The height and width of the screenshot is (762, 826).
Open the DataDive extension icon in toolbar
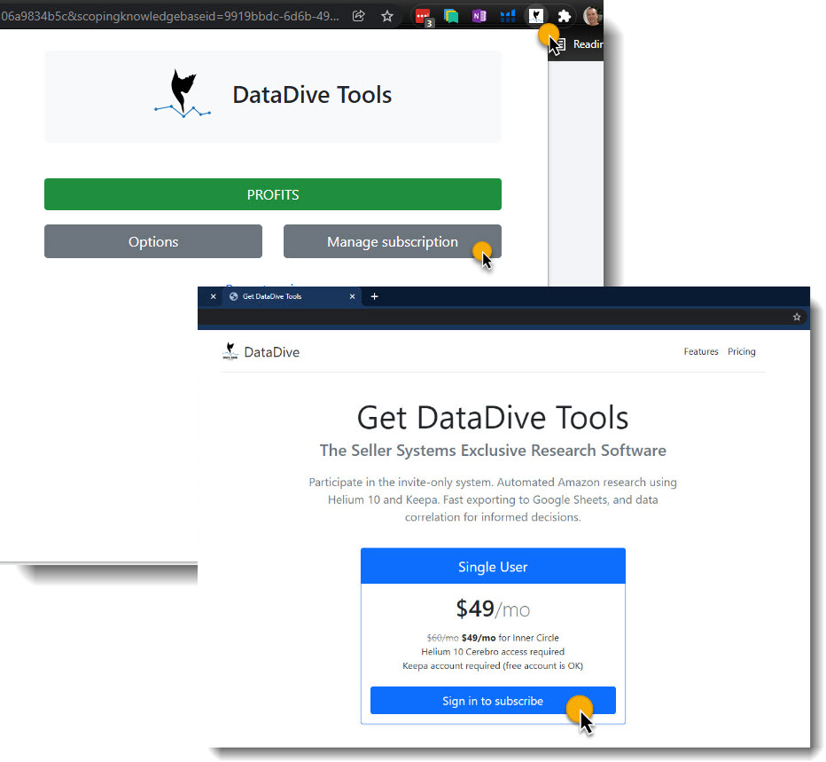pos(535,16)
